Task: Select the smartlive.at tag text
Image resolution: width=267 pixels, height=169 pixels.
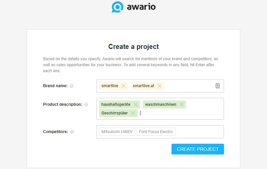Action: (144, 86)
